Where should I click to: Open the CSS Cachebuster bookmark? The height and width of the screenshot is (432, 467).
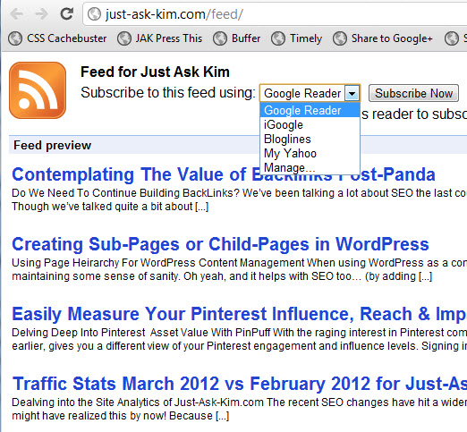point(57,38)
